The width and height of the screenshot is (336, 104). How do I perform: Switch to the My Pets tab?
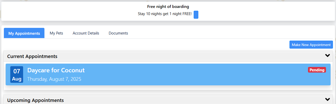click(57, 33)
